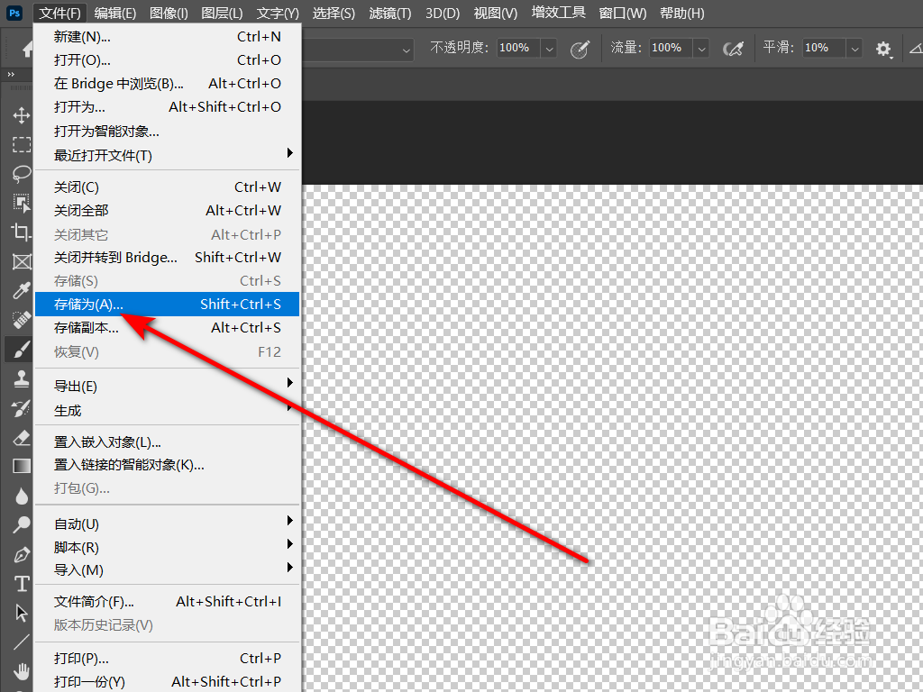Select the Eraser tool

22,437
